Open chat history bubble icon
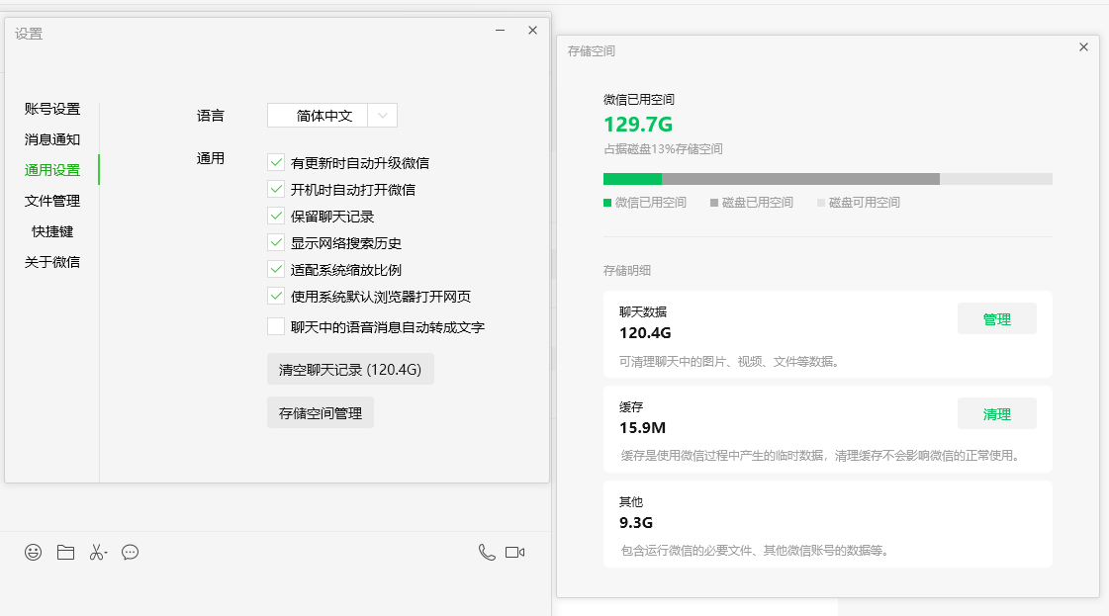 (x=131, y=553)
